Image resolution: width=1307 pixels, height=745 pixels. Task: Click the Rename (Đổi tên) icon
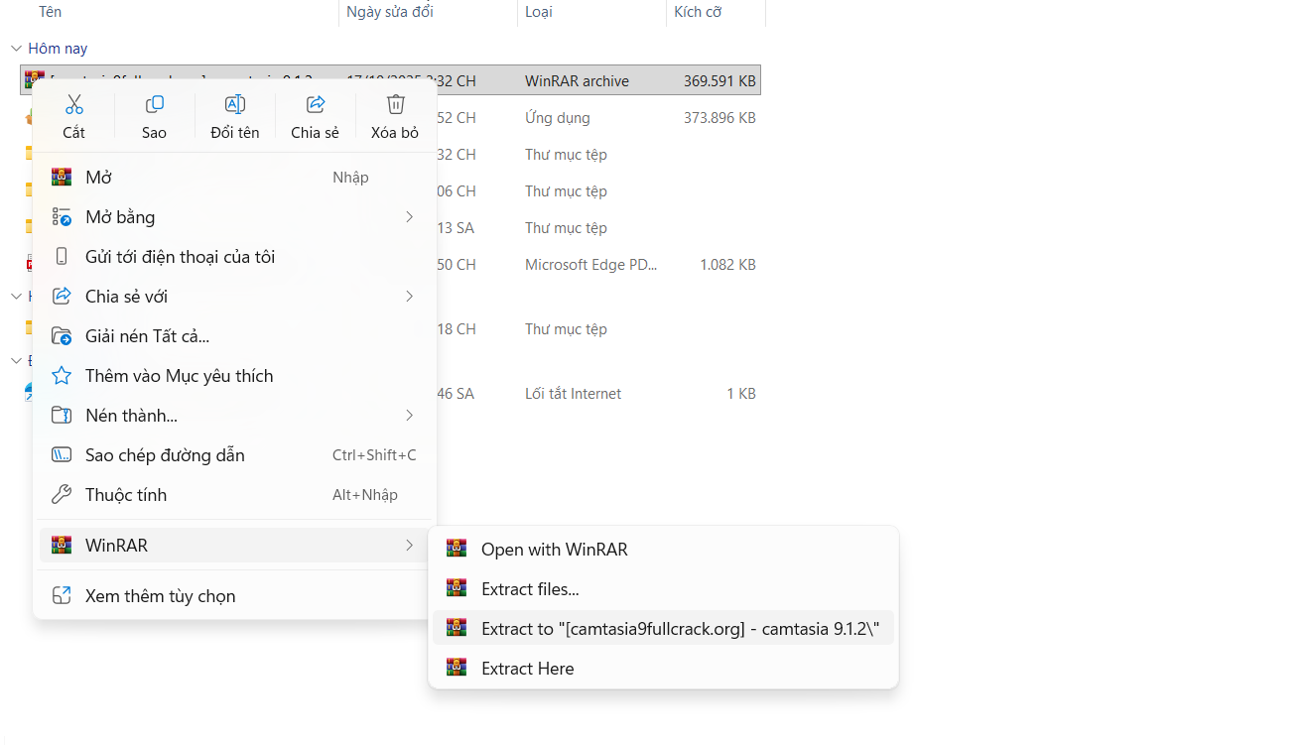[235, 105]
